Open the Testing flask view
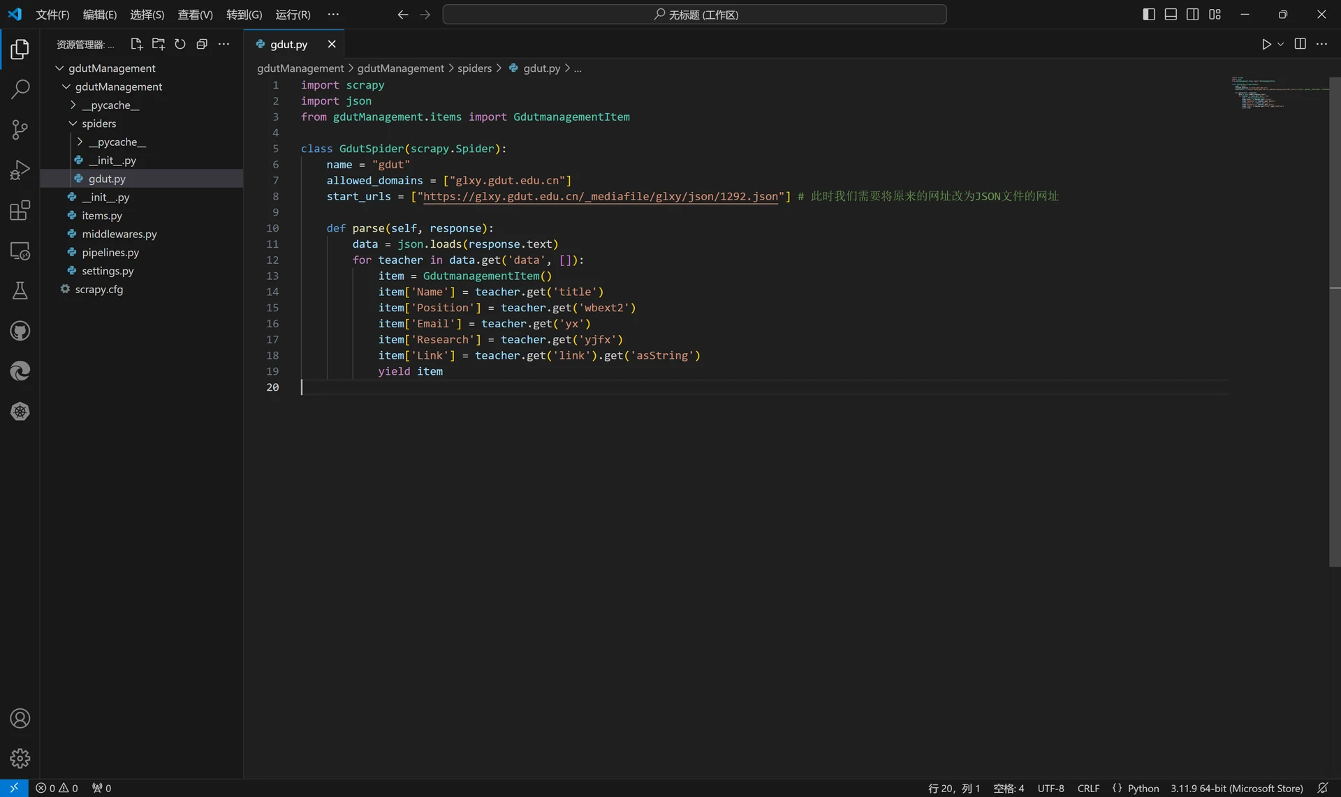 (x=20, y=290)
